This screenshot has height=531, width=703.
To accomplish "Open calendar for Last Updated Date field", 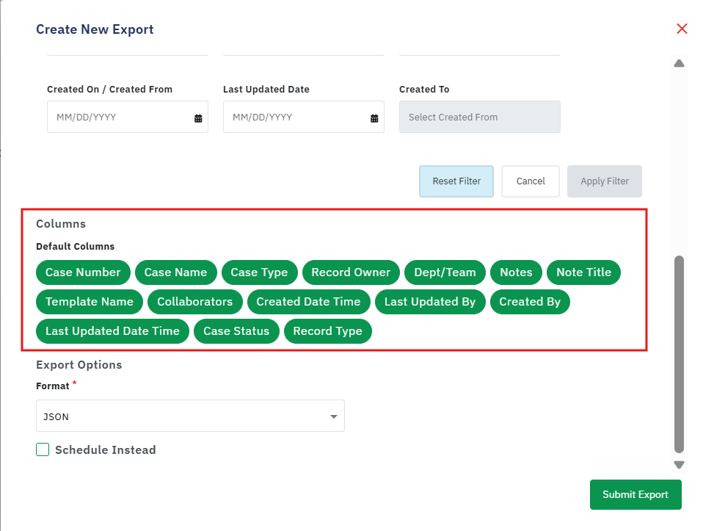I will point(374,118).
